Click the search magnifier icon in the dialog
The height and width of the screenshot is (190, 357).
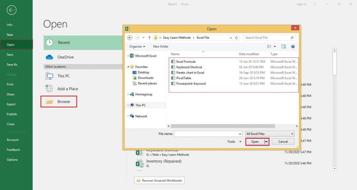[x=292, y=38]
